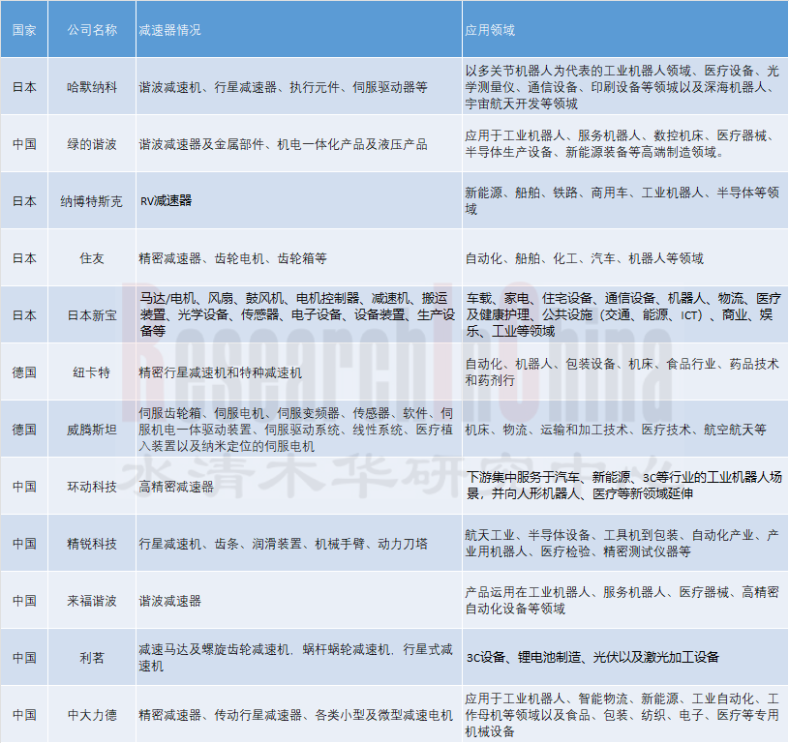Click the 3C设备、锂电池制造 application cell
Image resolution: width=789 pixels, height=743 pixels.
(592, 658)
